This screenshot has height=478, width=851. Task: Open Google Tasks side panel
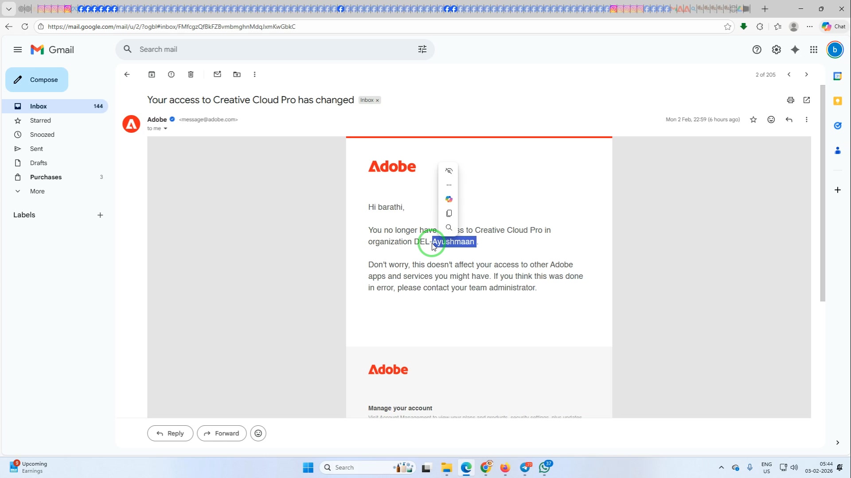(x=837, y=126)
